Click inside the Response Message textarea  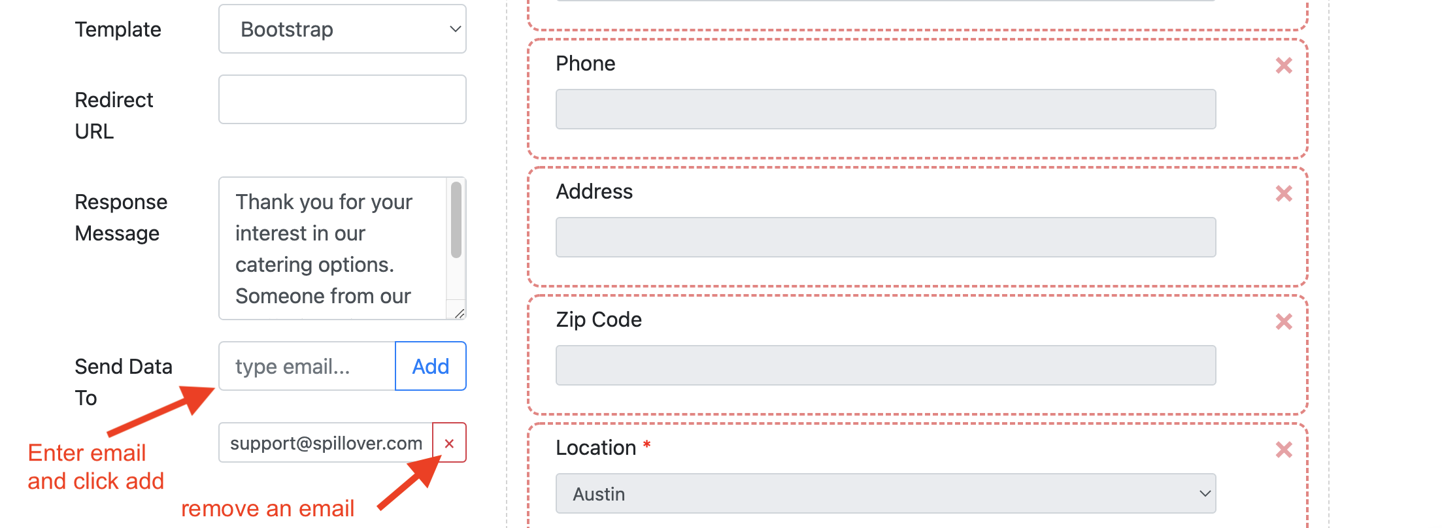coord(333,248)
